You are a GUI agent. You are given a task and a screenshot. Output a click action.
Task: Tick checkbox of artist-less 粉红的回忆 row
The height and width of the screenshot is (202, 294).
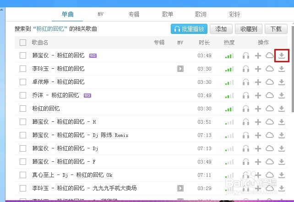click(23, 109)
